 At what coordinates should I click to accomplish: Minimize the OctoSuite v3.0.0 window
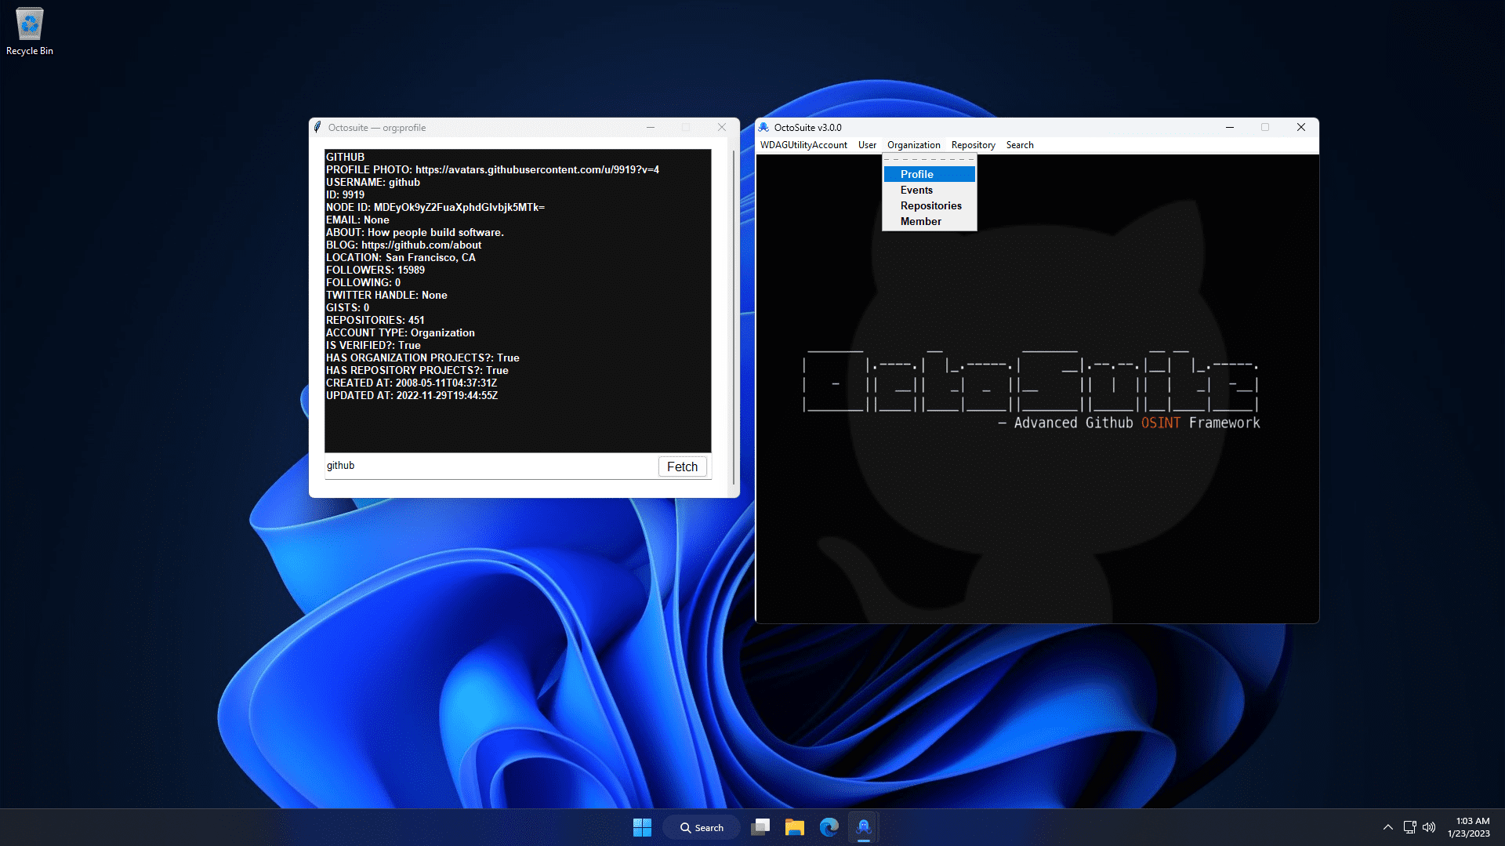point(1229,127)
